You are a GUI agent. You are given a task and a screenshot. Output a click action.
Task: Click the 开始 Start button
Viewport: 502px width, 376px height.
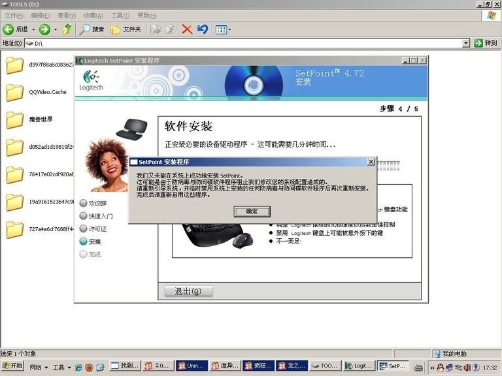(x=12, y=366)
